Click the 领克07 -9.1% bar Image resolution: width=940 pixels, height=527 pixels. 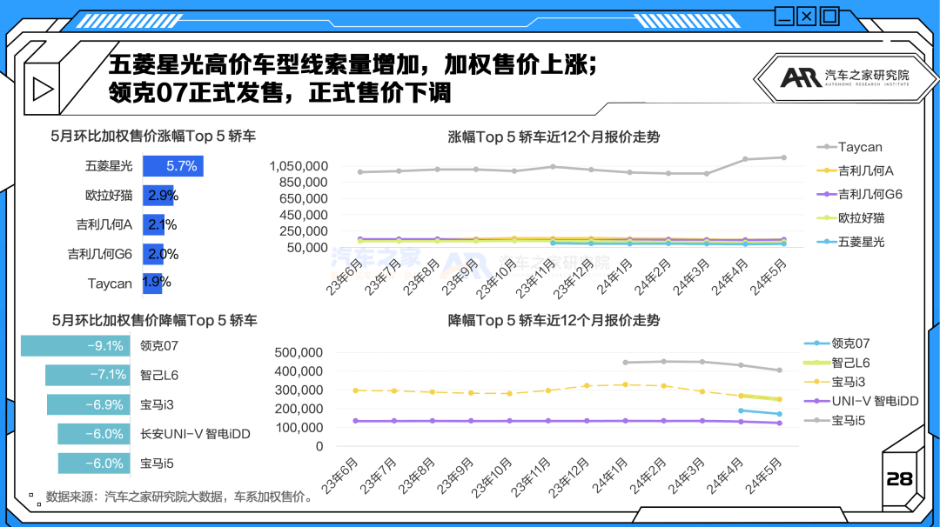click(x=76, y=345)
